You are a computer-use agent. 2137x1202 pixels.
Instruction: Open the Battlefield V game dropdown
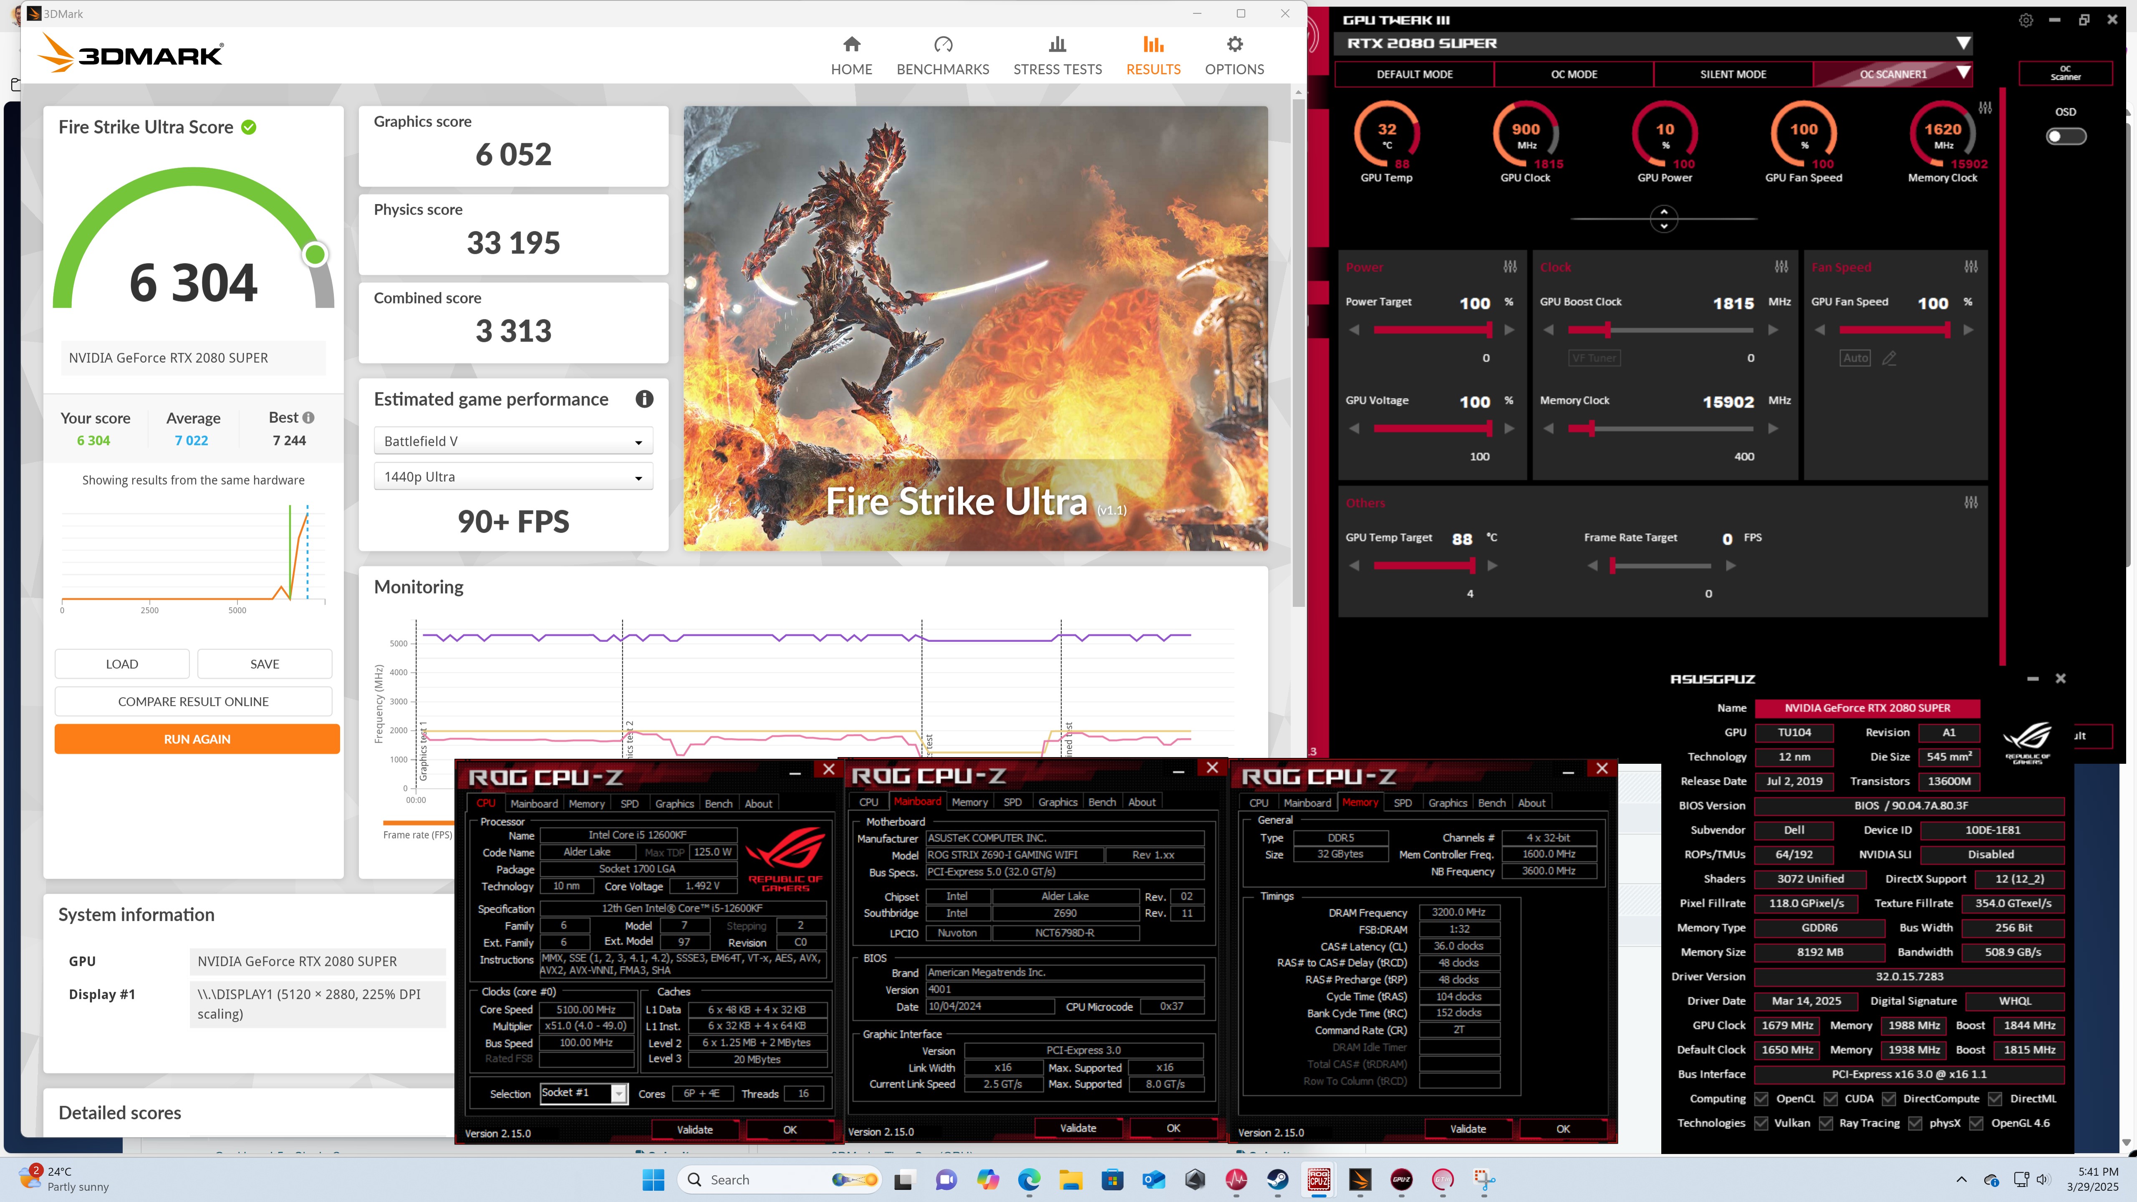tap(514, 440)
